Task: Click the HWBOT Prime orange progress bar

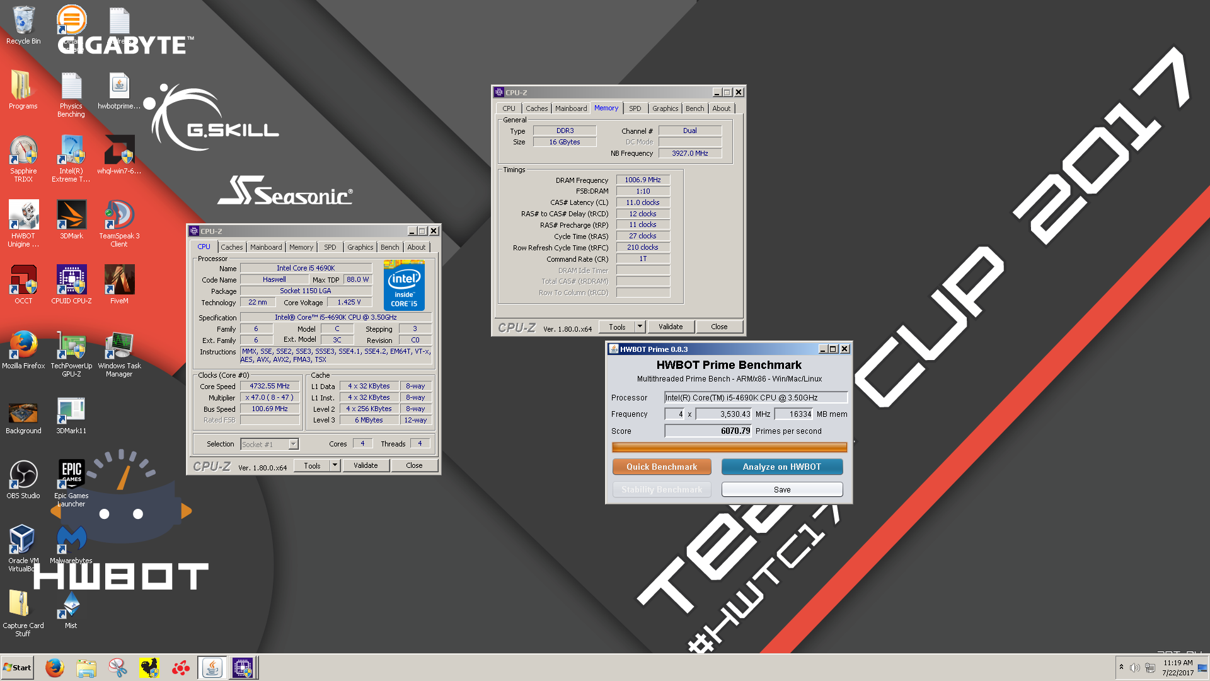Action: 730,447
